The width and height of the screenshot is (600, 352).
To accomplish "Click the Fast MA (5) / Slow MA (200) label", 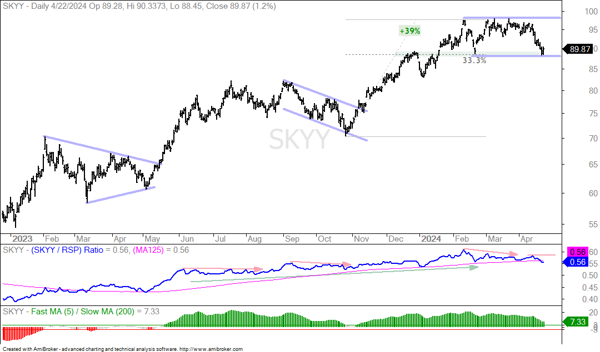I will click(x=82, y=312).
